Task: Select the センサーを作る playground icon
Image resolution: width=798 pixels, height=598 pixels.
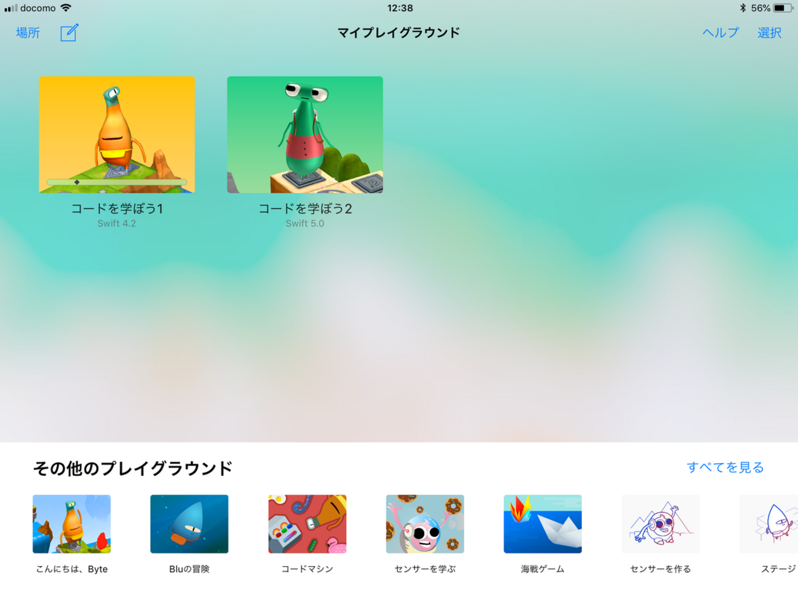Action: pos(660,524)
